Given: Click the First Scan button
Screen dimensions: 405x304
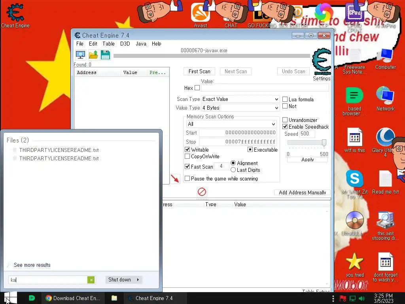Looking at the screenshot, I should [199, 71].
